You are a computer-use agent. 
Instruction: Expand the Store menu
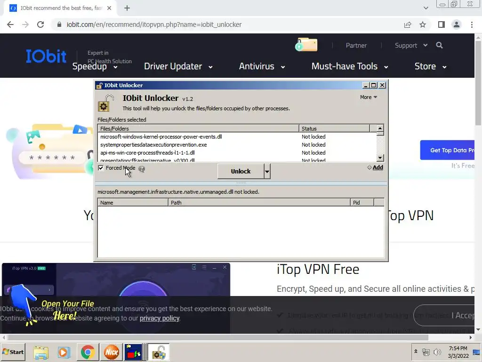(x=430, y=66)
